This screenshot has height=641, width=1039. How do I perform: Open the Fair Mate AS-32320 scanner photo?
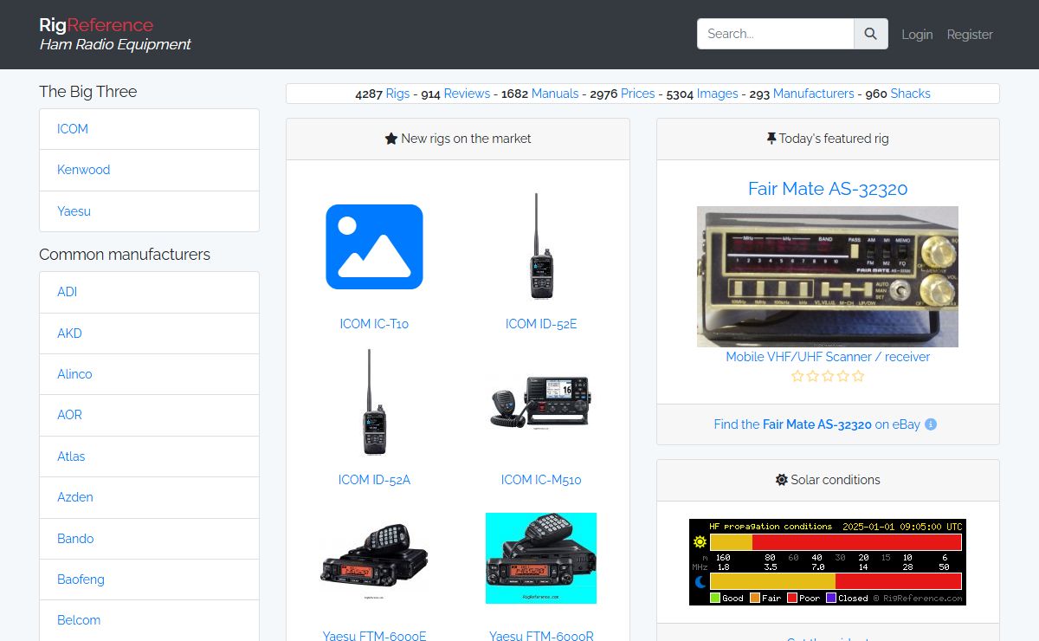(828, 276)
